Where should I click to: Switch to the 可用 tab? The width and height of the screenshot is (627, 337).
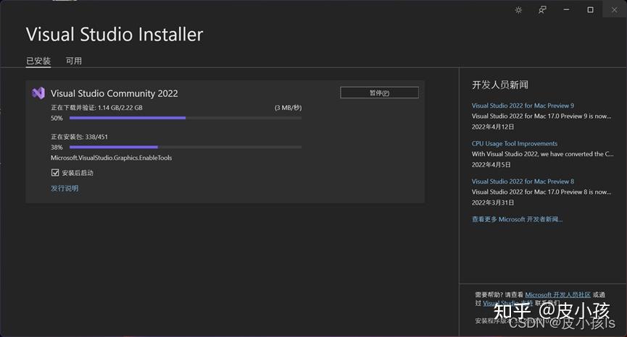coord(74,61)
